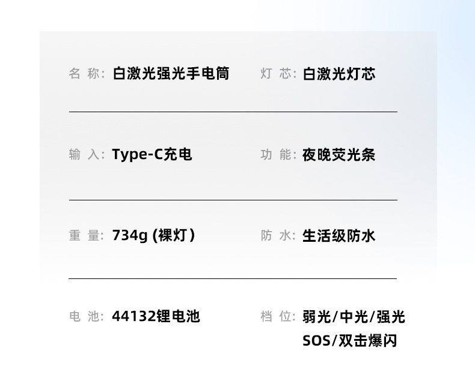Image resolution: width=475 pixels, height=384 pixels.
Task: Click the SOS/双击爆闪 text line
Action: point(349,341)
